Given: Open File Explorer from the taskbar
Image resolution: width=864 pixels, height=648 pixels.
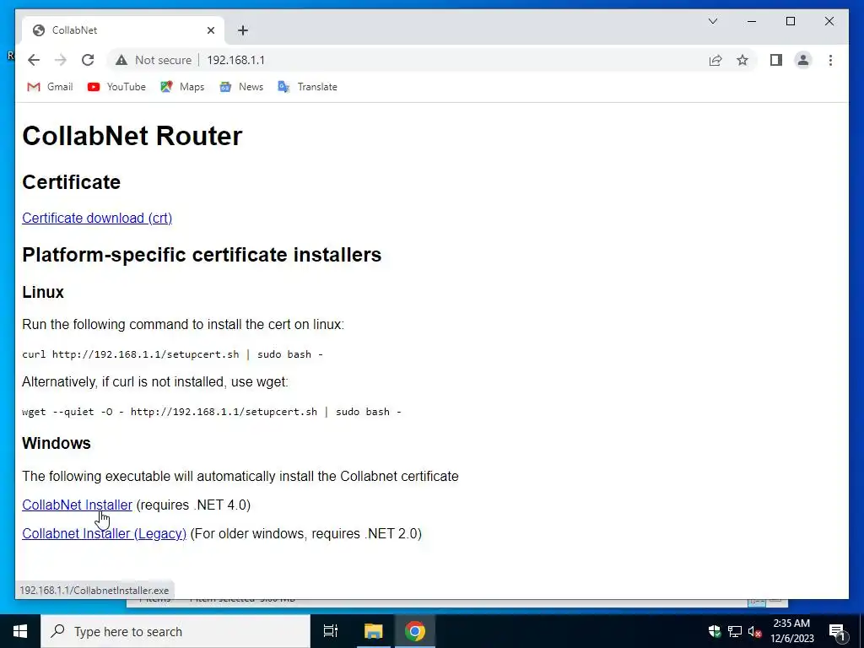Looking at the screenshot, I should point(373,631).
